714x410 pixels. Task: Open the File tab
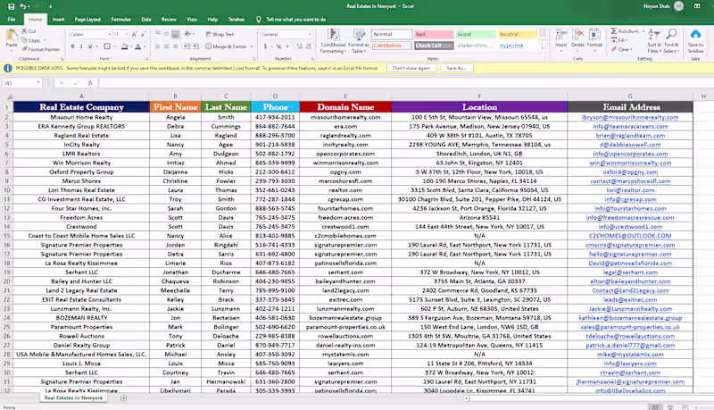coord(12,20)
